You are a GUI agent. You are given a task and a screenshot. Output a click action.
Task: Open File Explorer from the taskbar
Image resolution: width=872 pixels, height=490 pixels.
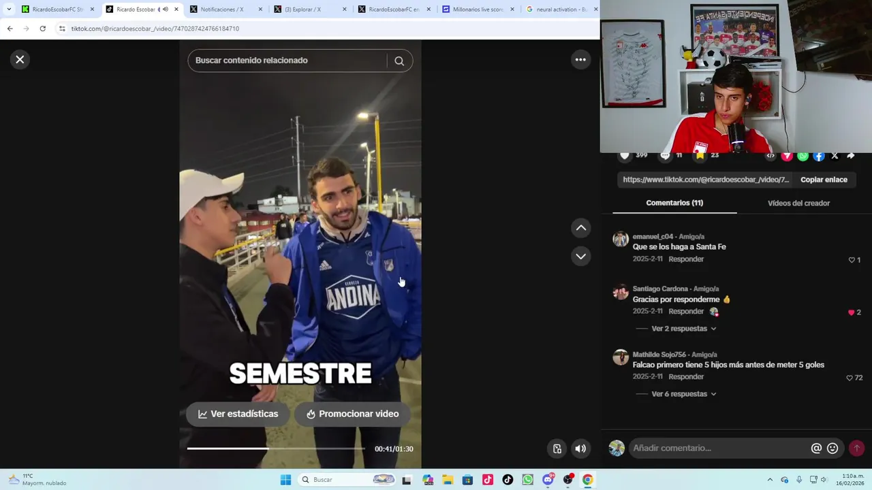coord(448,480)
